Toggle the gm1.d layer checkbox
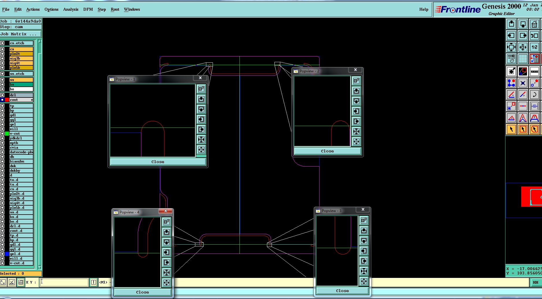Viewport: 542px width, 299px height. point(2,254)
